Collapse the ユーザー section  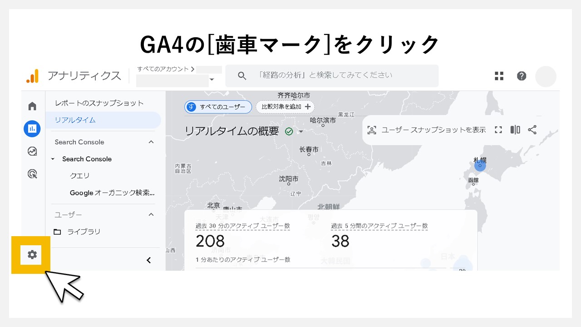pyautogui.click(x=151, y=214)
